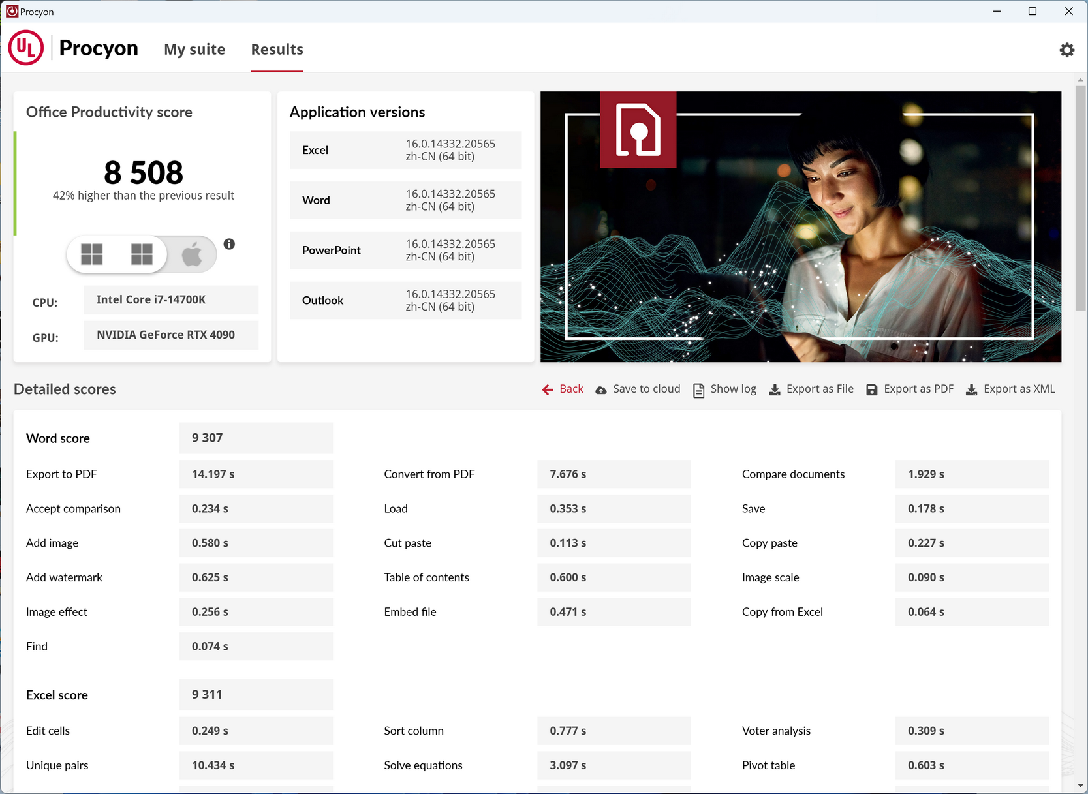
Task: Click the Image scale value 0.090 s
Action: click(972, 578)
